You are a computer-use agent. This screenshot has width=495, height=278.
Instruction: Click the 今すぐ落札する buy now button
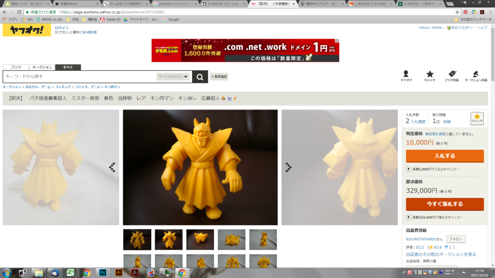click(x=445, y=204)
